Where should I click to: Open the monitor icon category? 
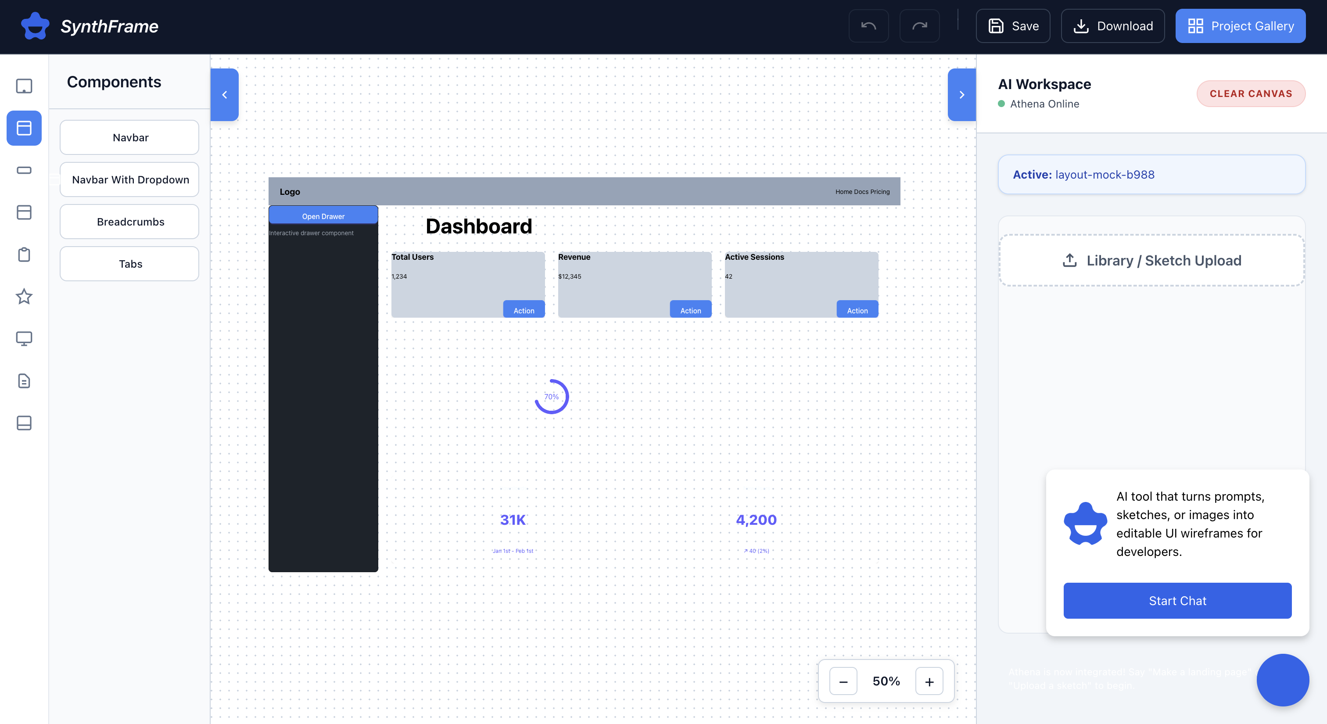[24, 338]
